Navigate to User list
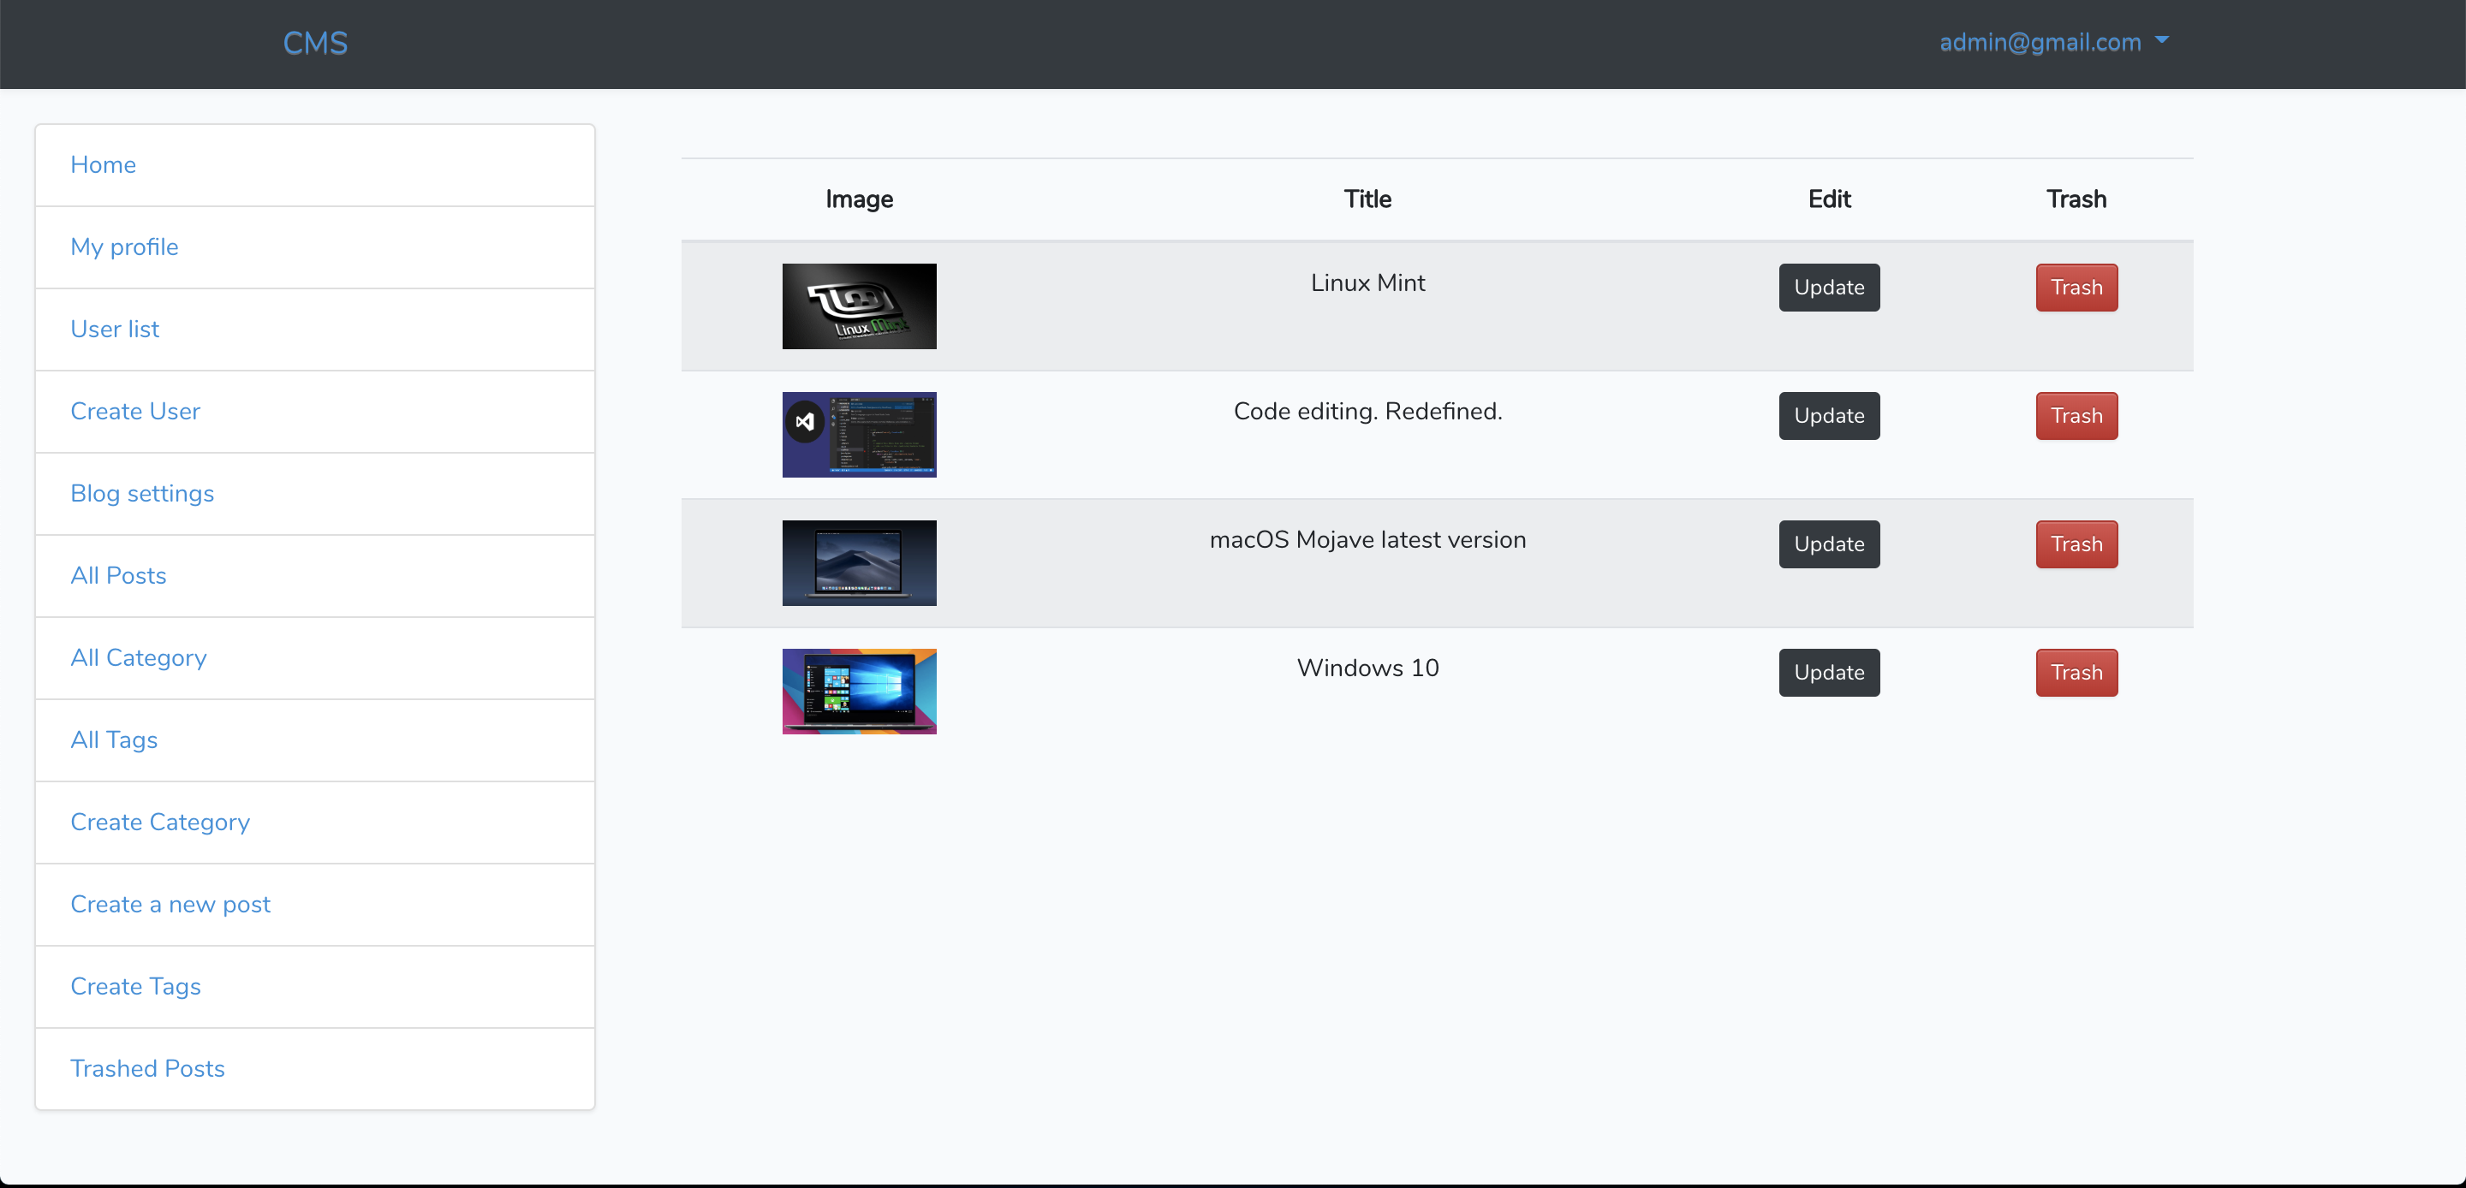The image size is (2466, 1188). tap(115, 330)
